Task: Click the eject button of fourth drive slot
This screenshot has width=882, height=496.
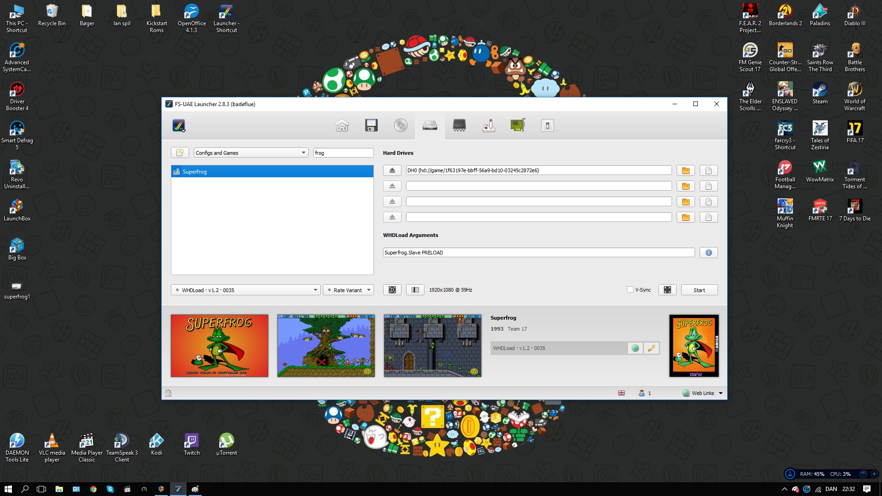Action: pyautogui.click(x=392, y=217)
